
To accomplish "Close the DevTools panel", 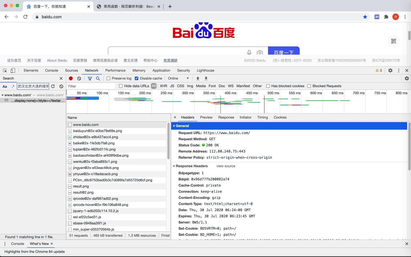I will [x=407, y=70].
